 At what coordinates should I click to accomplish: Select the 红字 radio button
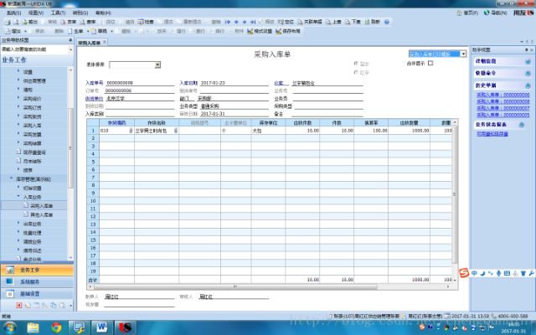[x=356, y=73]
